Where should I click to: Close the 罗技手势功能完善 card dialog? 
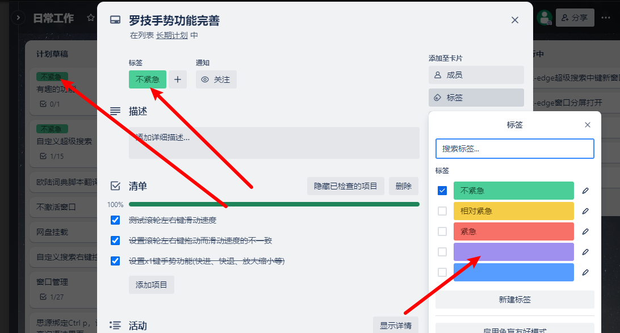pos(515,20)
